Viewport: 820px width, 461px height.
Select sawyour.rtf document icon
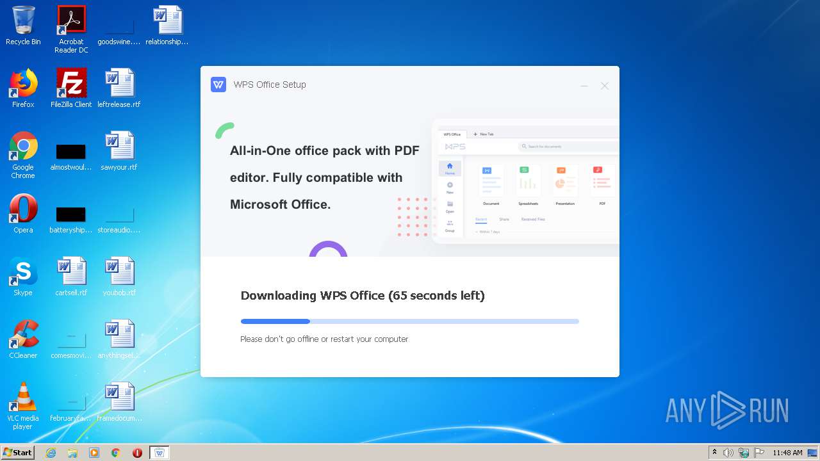point(119,151)
